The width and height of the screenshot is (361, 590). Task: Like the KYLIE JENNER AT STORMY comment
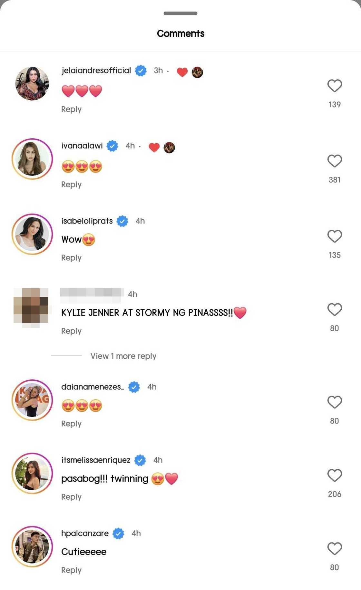pos(335,309)
